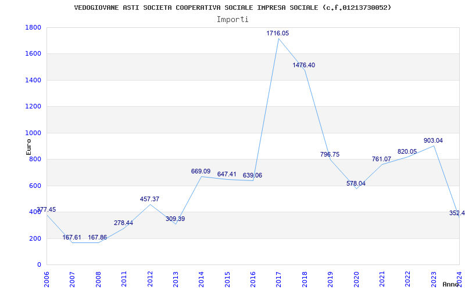
Task: Click the 2020 x-axis year label
Action: [x=356, y=279]
